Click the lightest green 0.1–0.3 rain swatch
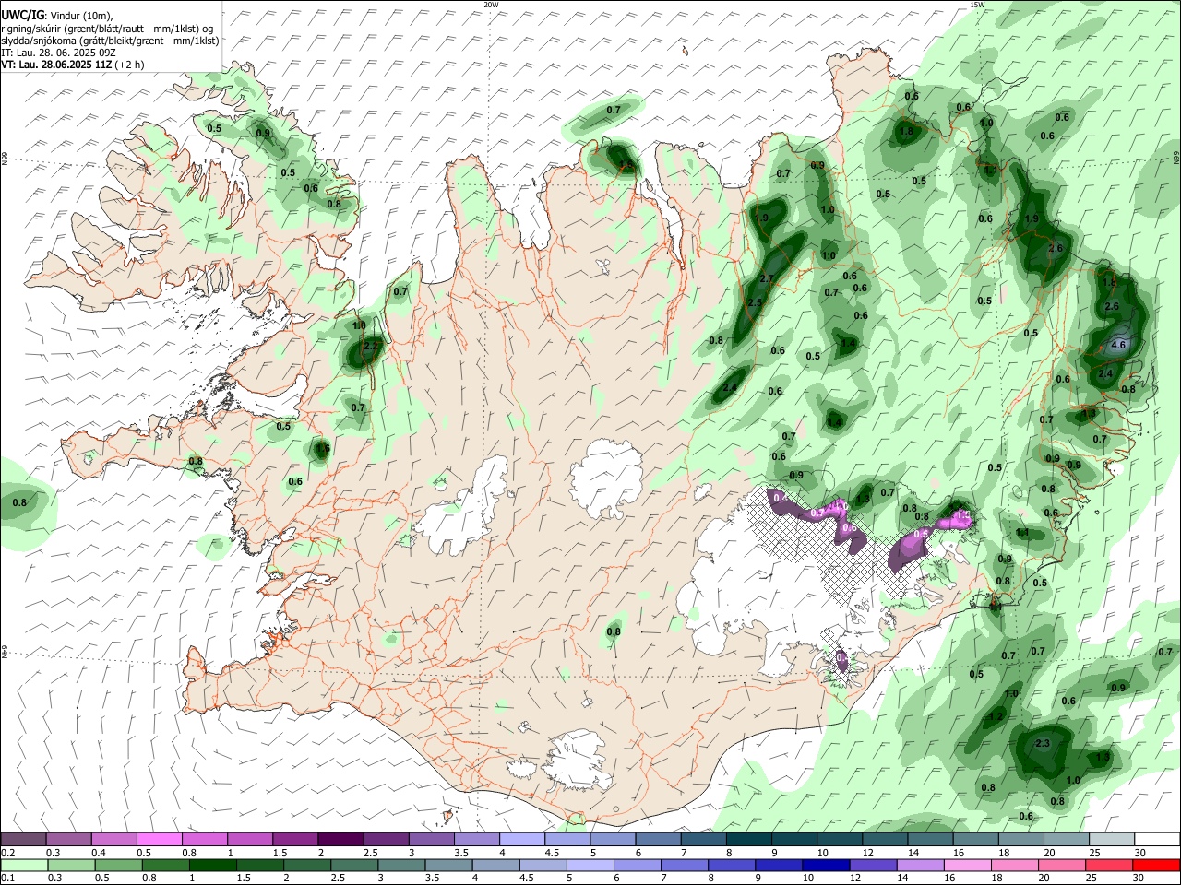Screen dimensions: 1181x885 [x=23, y=865]
